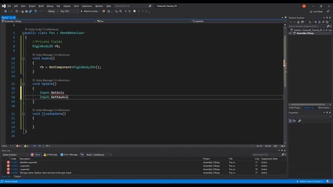
Task: Switch to the Output tab
Action: point(17,177)
